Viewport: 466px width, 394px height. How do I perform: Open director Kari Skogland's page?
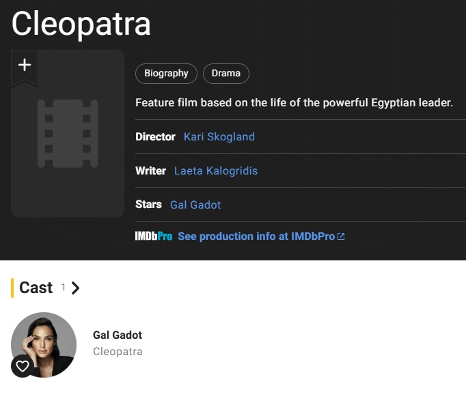[219, 136]
